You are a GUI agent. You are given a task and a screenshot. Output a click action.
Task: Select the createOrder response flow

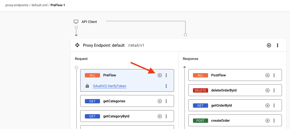click(x=235, y=121)
